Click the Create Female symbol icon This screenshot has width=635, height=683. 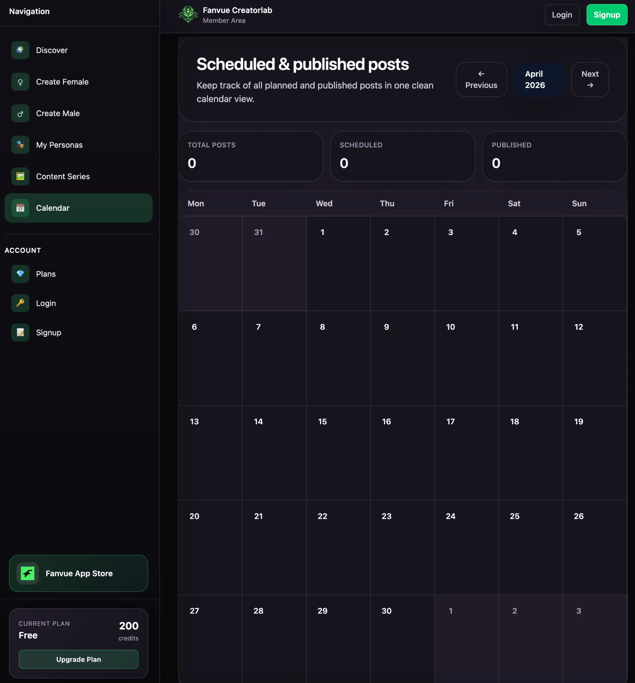(x=20, y=82)
